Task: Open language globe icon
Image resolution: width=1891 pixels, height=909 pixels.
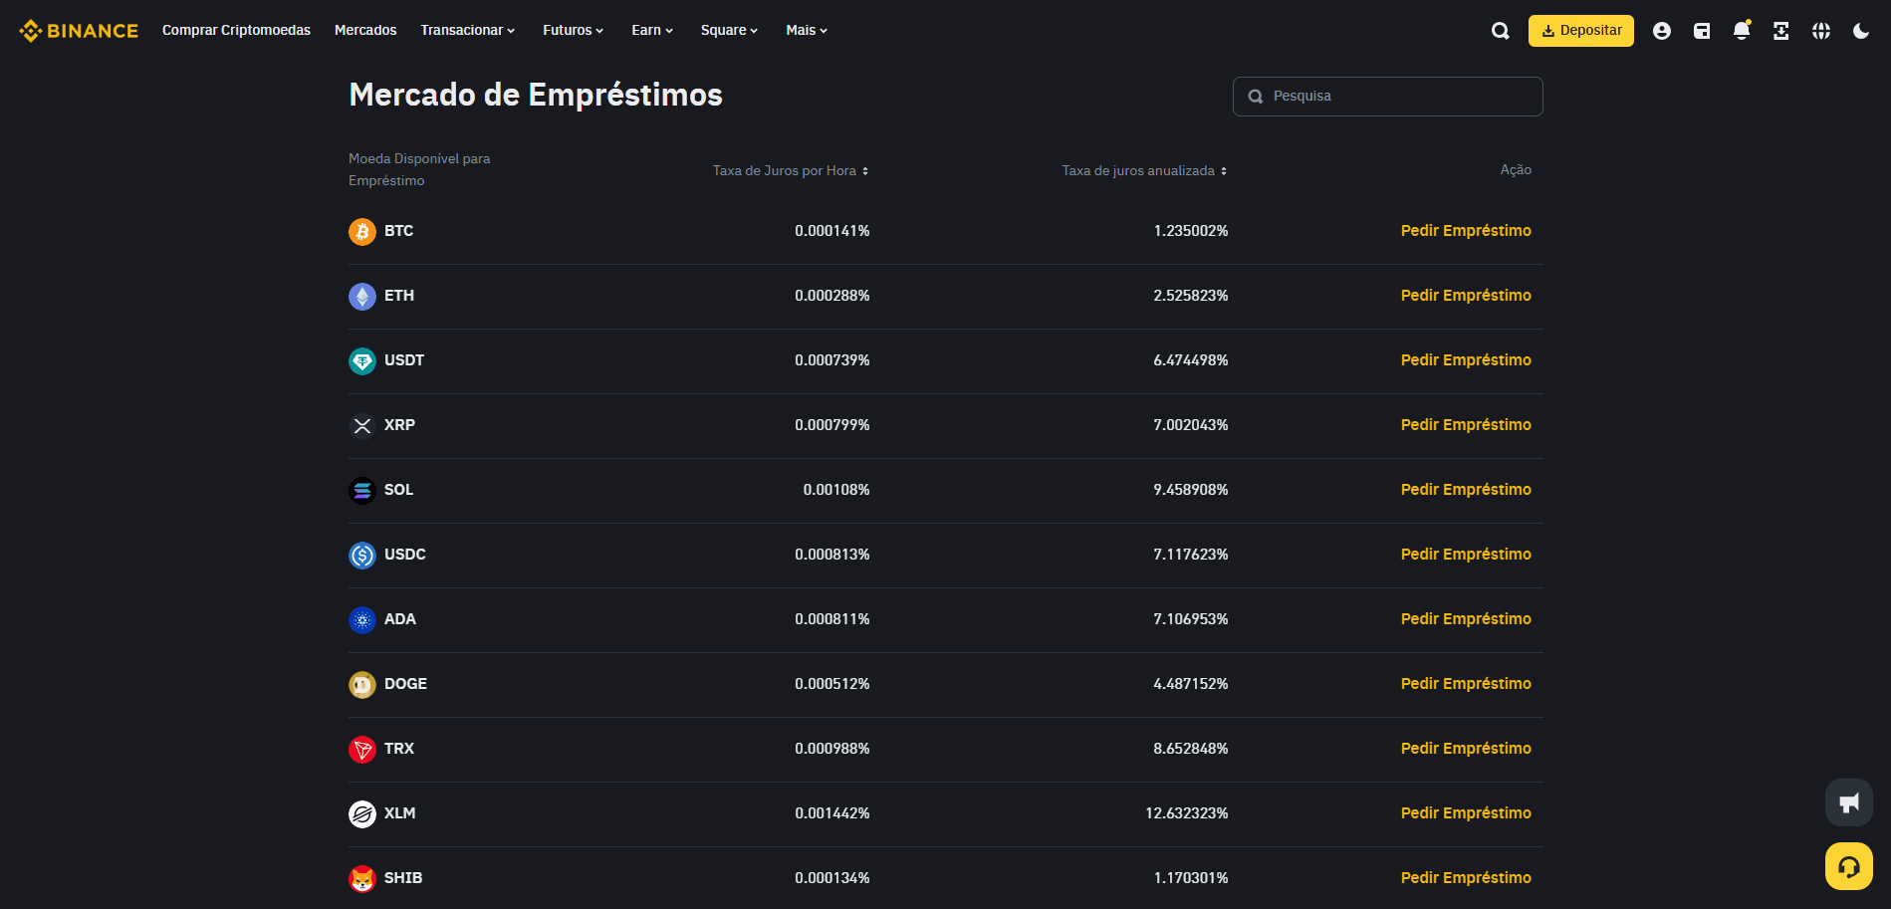Action: pos(1821,31)
